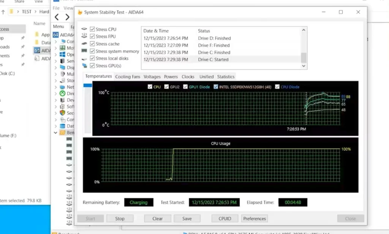Expand the Computer tree item
This screenshot has width=389, height=234.
(56, 41)
